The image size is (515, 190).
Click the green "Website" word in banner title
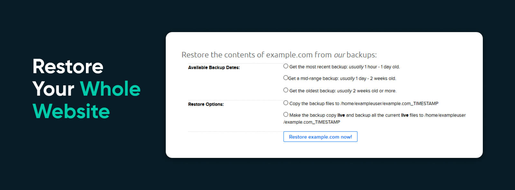[71, 111]
